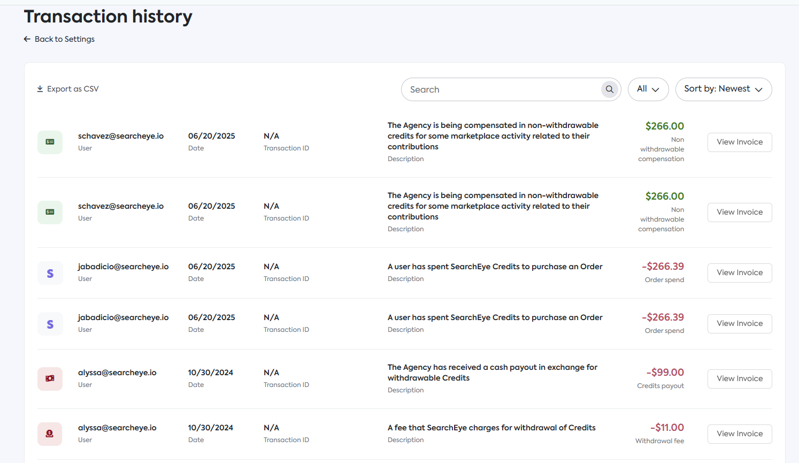
Task: Expand the Sort by: Newest dropdown
Action: [x=723, y=89]
